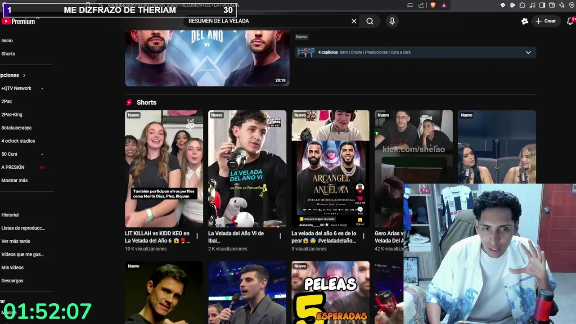Click the Brave Shields lion icon
576x324 pixels.
(x=433, y=5)
